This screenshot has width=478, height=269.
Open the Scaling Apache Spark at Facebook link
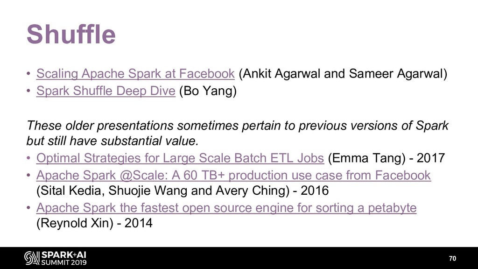[135, 73]
